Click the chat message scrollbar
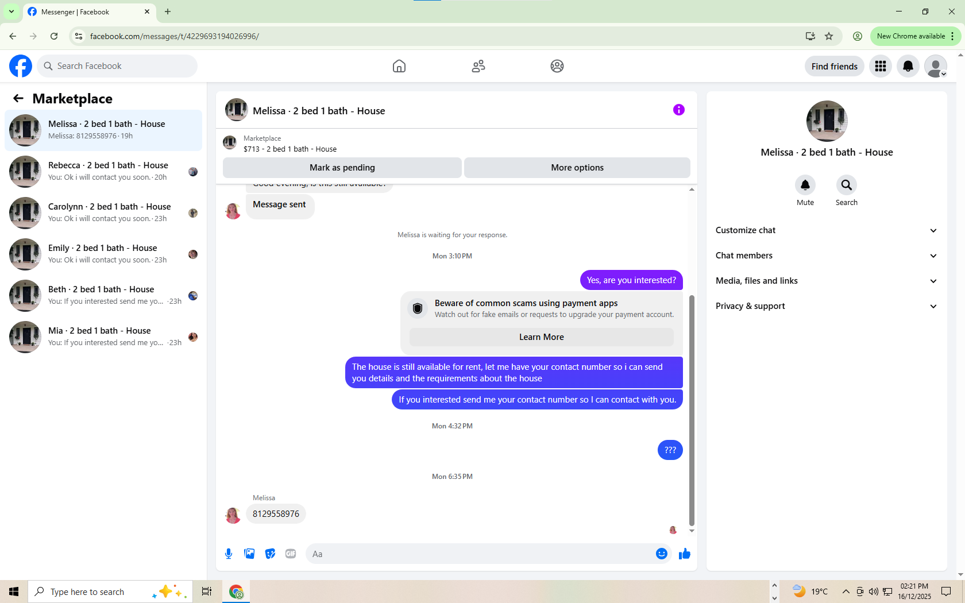Screen dimensions: 965x603 (692, 411)
